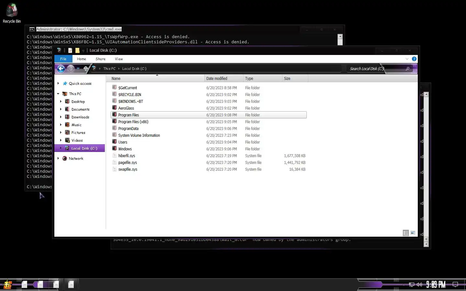Image resolution: width=466 pixels, height=291 pixels.
Task: Select the pagefile.sys file name
Action: [128, 163]
